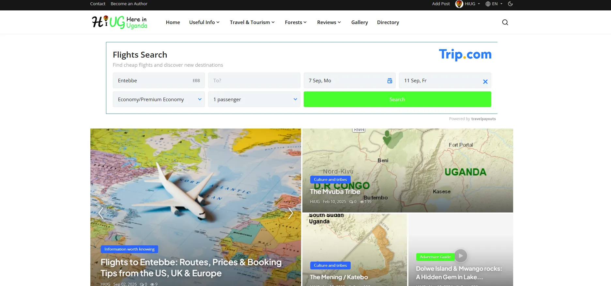Screen dimensions: 611x286
Task: Open the Flights to Entebbe article title
Action: click(191, 267)
